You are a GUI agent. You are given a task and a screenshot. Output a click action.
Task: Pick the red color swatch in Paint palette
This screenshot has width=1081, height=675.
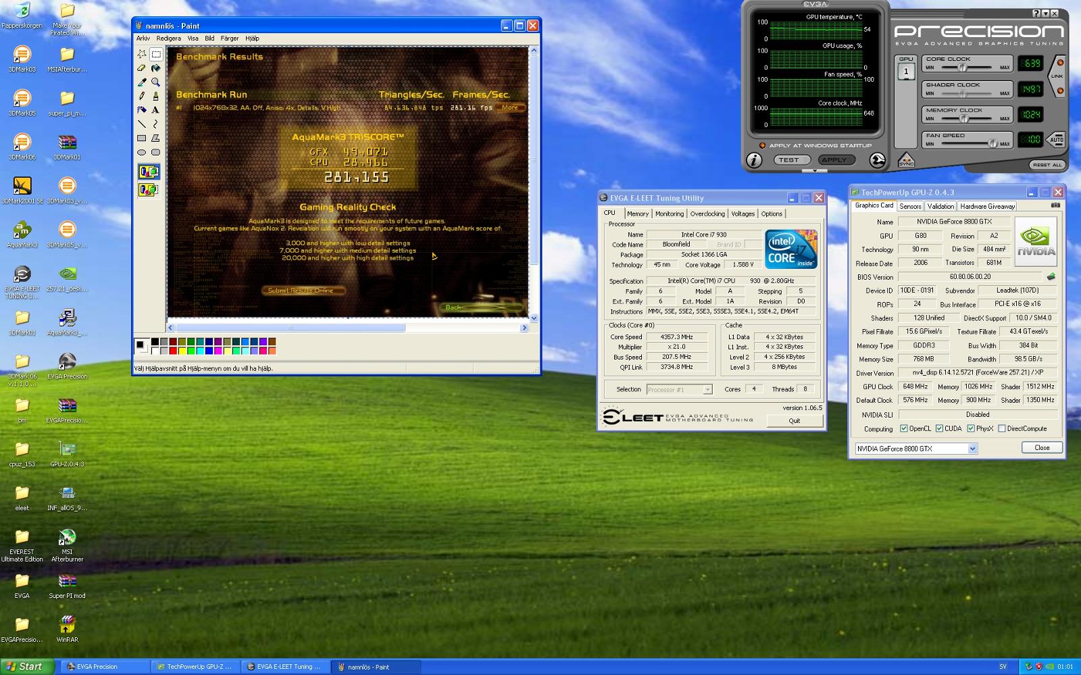coord(173,351)
